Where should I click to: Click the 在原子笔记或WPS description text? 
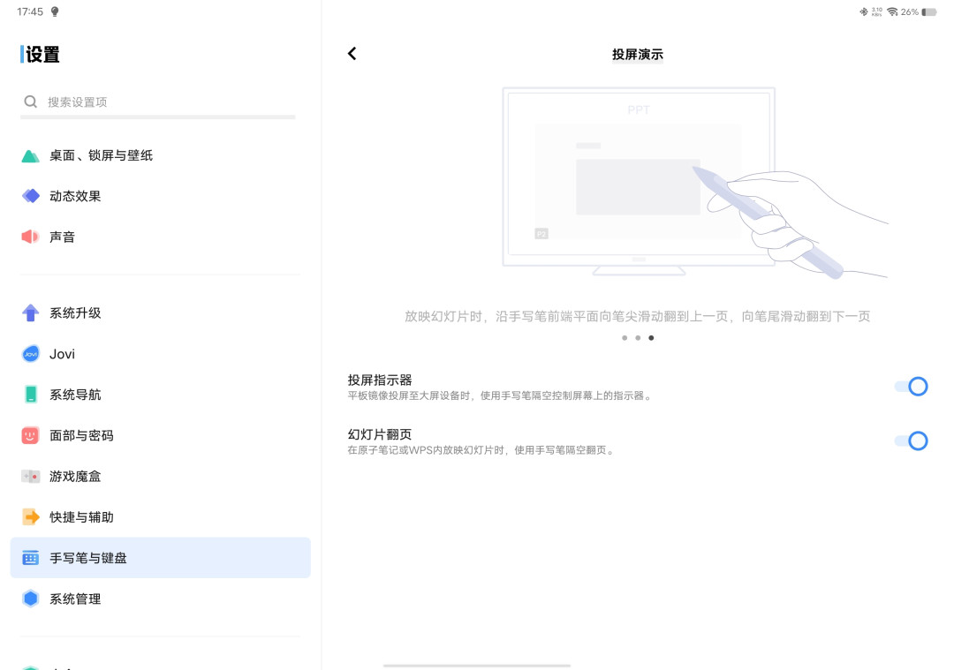click(x=481, y=450)
